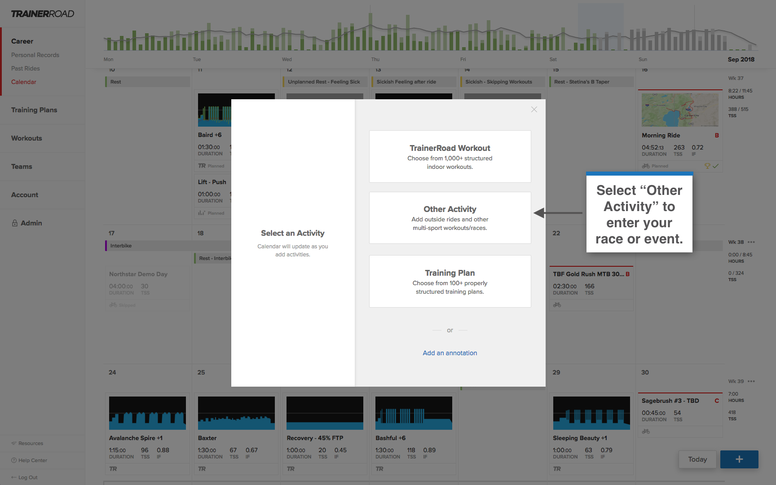The width and height of the screenshot is (776, 485).
Task: Open Past Rides in sidebar
Action: point(26,68)
